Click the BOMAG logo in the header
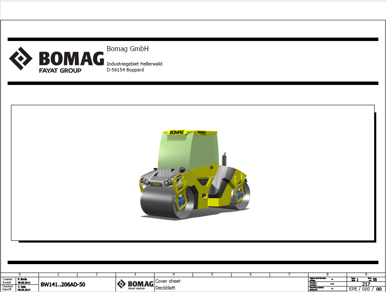 tap(56, 60)
